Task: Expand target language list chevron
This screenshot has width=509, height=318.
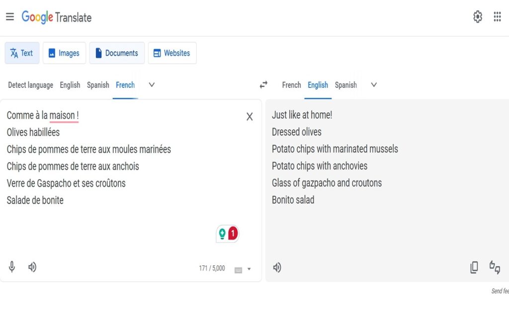Action: click(374, 85)
